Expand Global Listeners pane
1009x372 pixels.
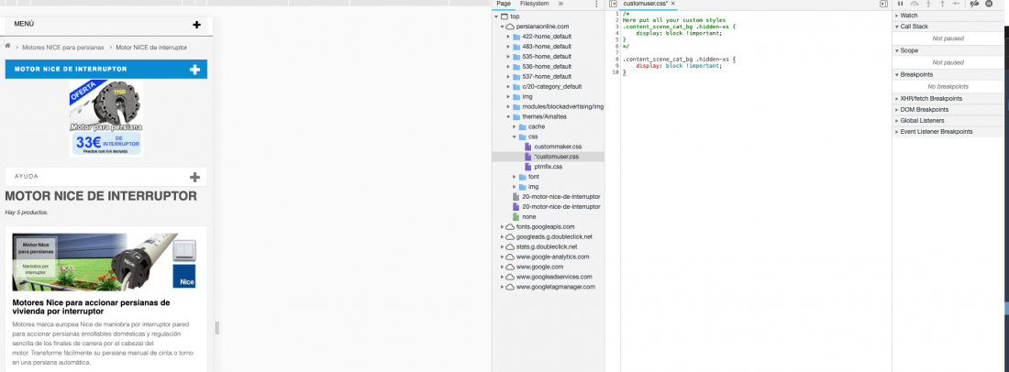(897, 120)
